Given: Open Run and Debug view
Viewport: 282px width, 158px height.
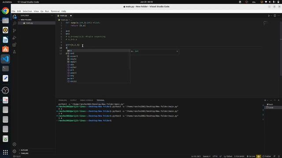Looking at the screenshot, I should tap(15, 38).
